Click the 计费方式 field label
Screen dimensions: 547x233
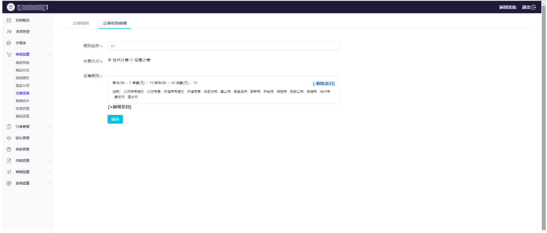pyautogui.click(x=92, y=61)
